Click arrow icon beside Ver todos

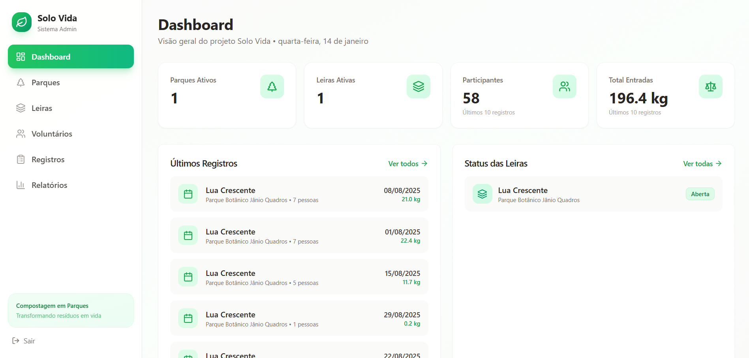pos(424,163)
